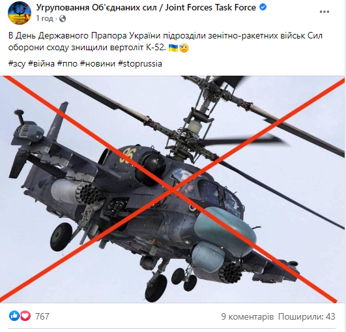Click the #війна hashtag

coord(41,64)
